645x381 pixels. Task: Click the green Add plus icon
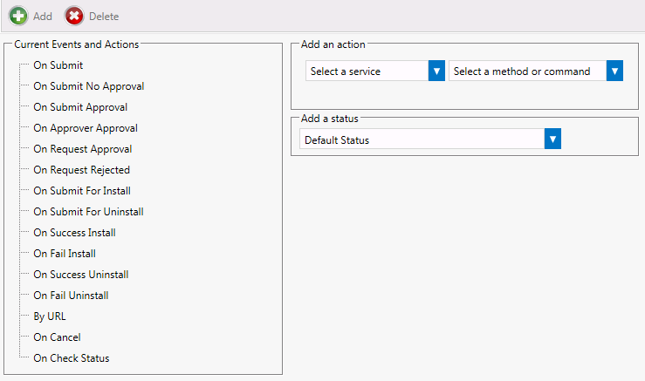tap(18, 16)
